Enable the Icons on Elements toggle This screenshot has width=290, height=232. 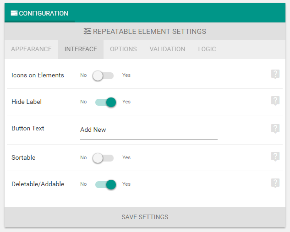pyautogui.click(x=103, y=76)
